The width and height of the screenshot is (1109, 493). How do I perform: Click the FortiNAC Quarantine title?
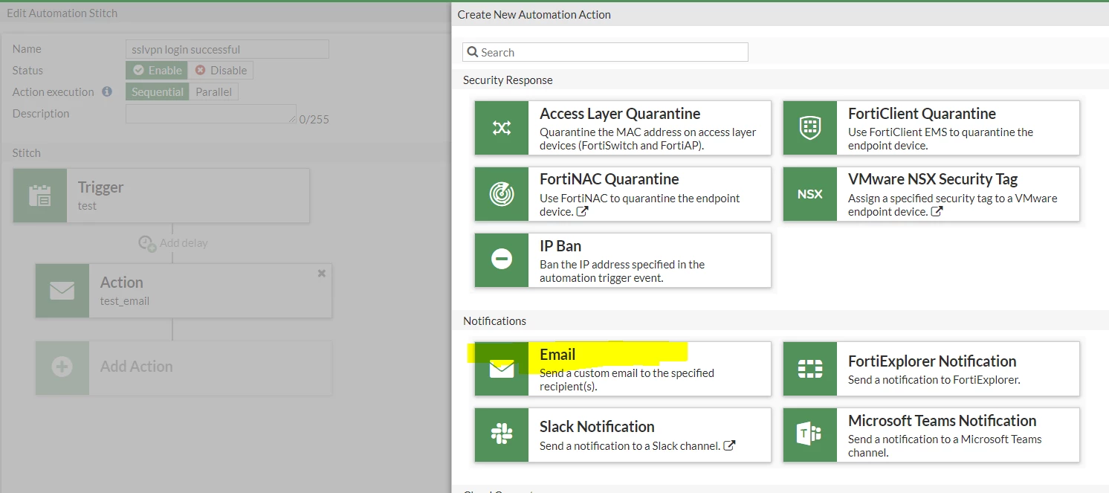pos(609,179)
